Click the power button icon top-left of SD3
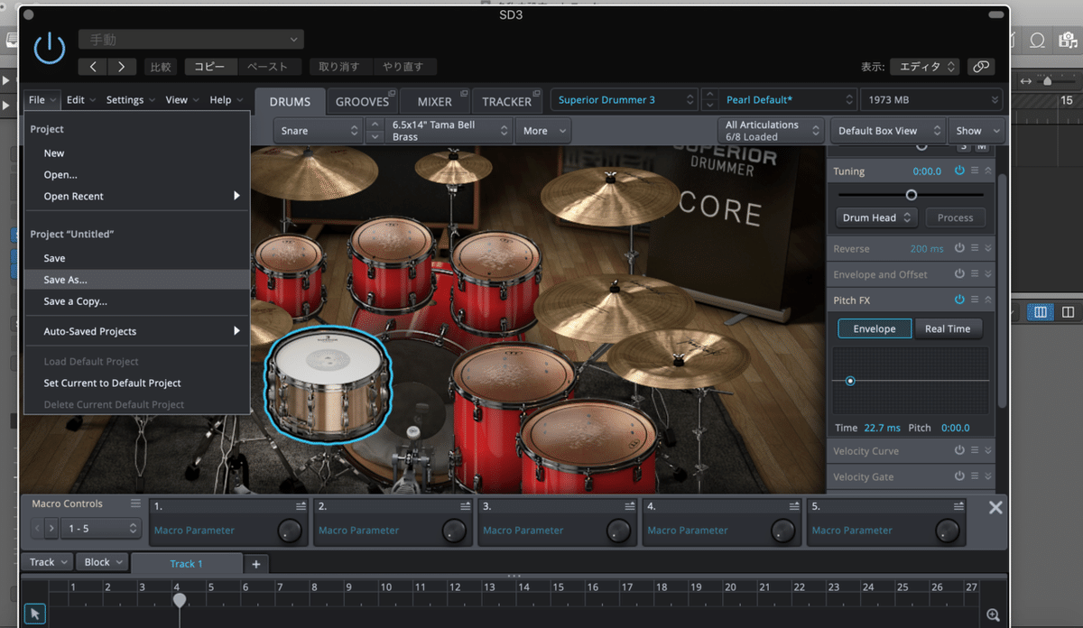Image resolution: width=1083 pixels, height=628 pixels. tap(50, 48)
